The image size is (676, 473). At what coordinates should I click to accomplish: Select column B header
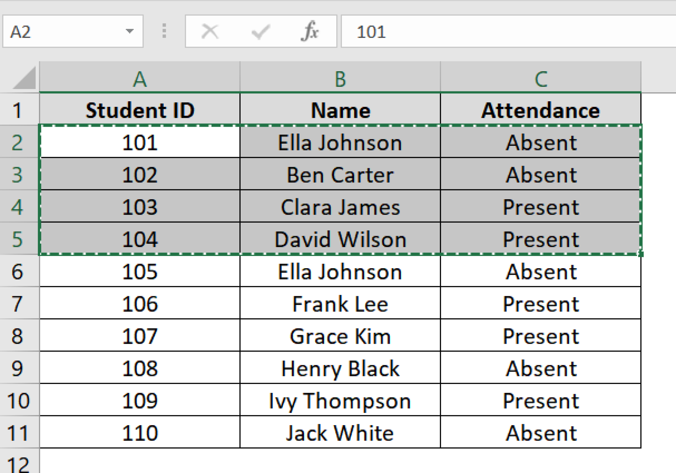pyautogui.click(x=340, y=78)
